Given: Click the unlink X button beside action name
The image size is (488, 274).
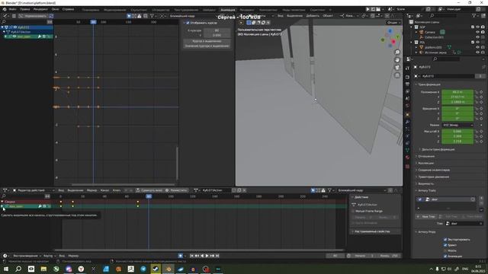Looking at the screenshot, I should pyautogui.click(x=244, y=190).
